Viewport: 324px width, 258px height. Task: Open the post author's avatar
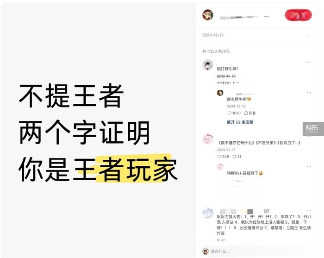[208, 15]
